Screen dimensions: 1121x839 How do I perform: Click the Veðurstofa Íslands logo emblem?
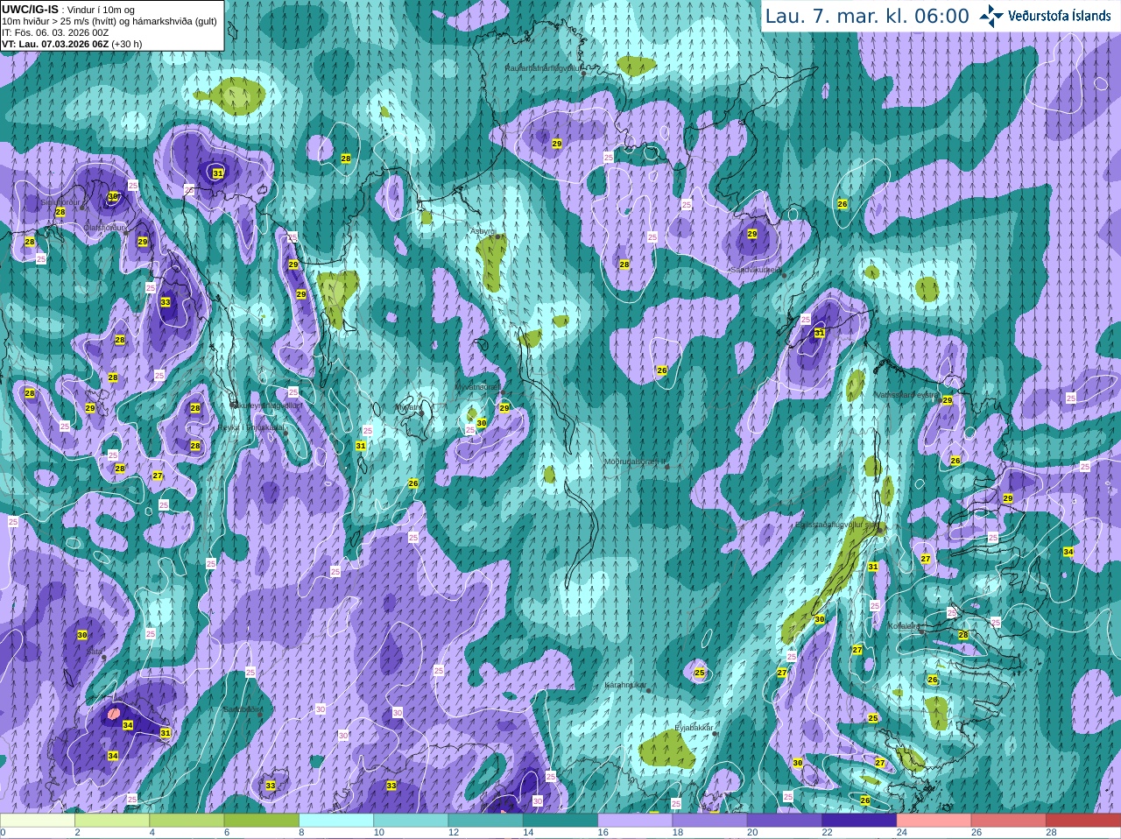tap(992, 15)
